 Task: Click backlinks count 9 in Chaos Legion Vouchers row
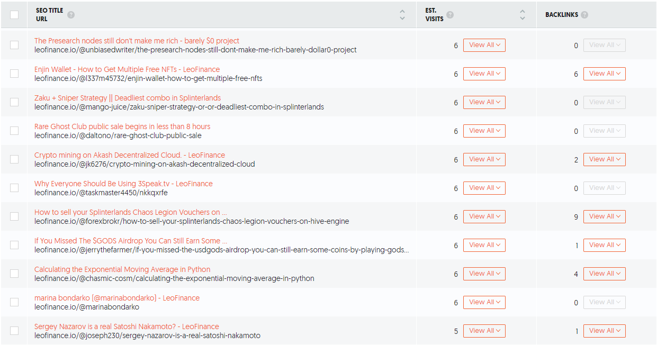[576, 216]
